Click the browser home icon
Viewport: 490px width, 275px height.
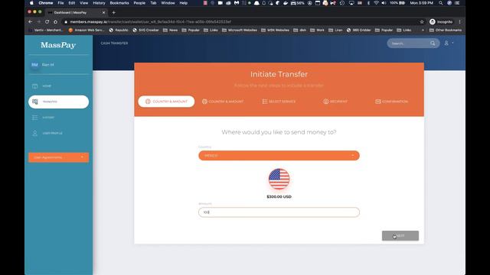click(55, 22)
